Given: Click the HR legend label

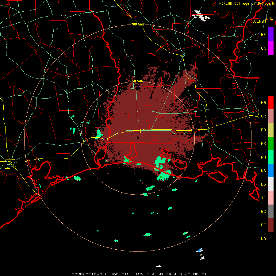Looking at the screenshot, I should pyautogui.click(x=263, y=144).
